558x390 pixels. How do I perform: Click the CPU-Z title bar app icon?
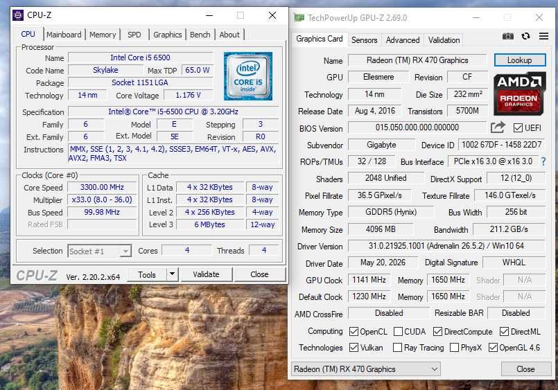pyautogui.click(x=18, y=15)
